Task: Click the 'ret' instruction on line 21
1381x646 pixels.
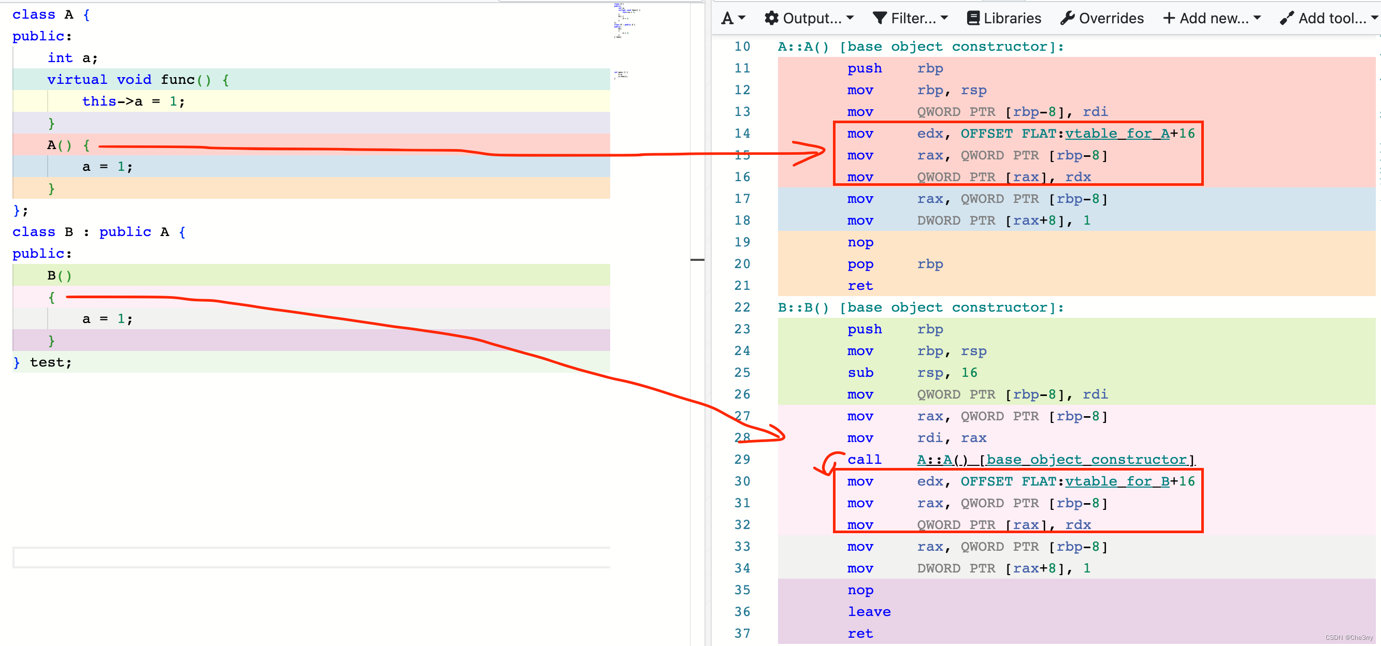Action: [860, 286]
